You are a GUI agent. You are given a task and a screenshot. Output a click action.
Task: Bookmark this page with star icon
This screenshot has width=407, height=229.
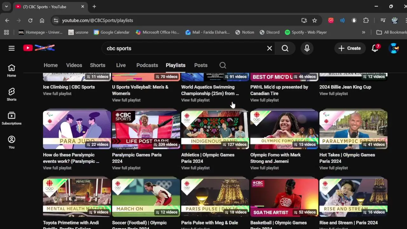tap(314, 20)
